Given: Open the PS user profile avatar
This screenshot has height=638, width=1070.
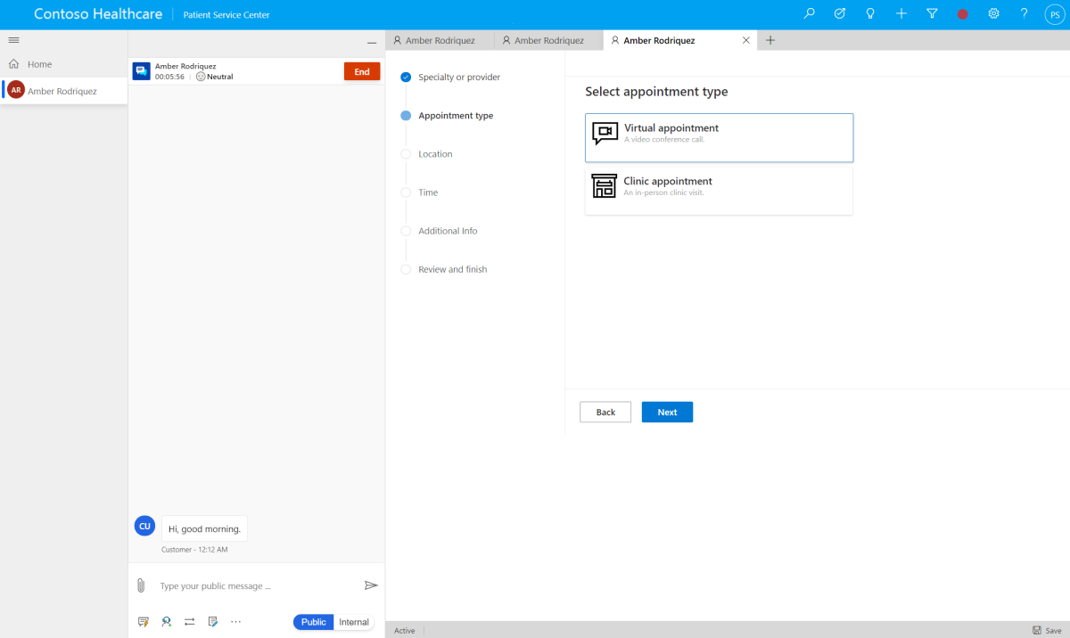Looking at the screenshot, I should [1055, 15].
